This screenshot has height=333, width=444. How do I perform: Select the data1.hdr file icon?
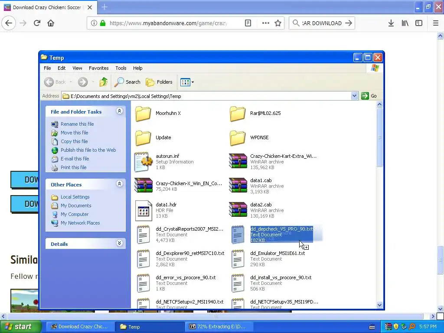pos(144,211)
